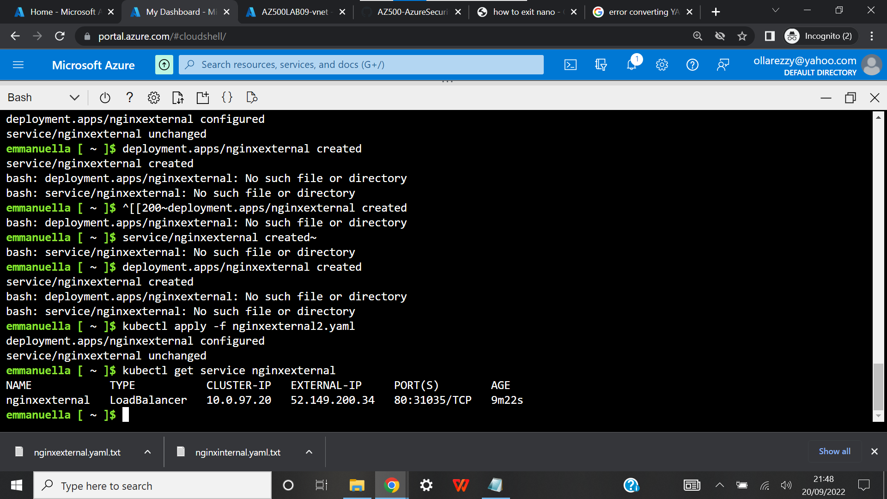
Task: Open Cloud Shell from the Azure top bar
Action: click(x=571, y=65)
